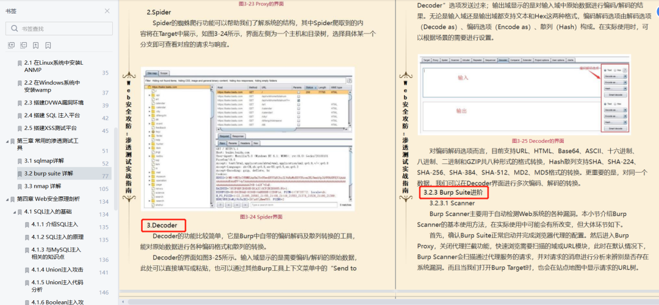Click the bookmark icon beside 2.1 在Linux系统中安装LANMP
The height and width of the screenshot is (305, 659).
(x=20, y=63)
